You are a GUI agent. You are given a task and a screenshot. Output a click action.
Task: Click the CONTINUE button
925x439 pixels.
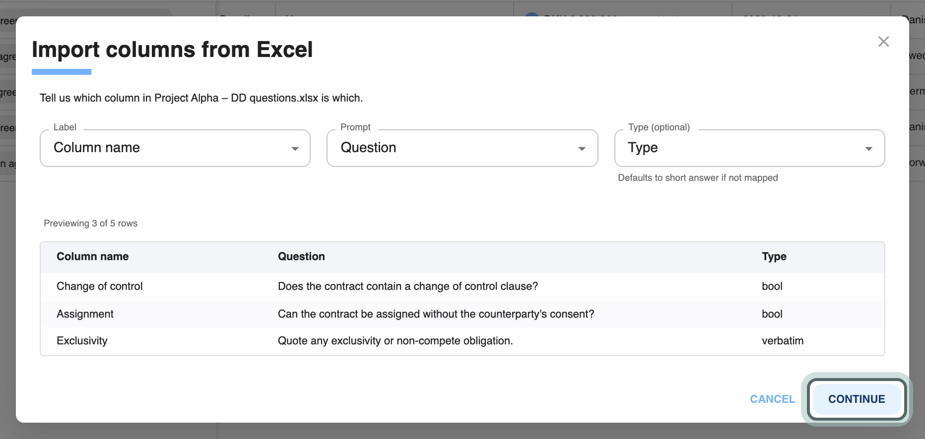coord(857,399)
